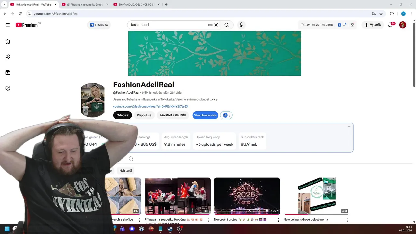Screen dimensions: 416x234
Task: Open Chrome extensions puzzle icon
Action: tap(392, 14)
